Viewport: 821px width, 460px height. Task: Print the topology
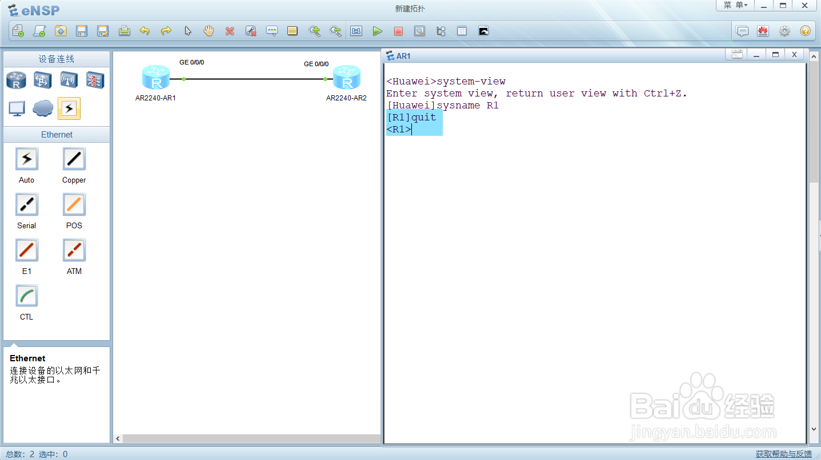(124, 31)
